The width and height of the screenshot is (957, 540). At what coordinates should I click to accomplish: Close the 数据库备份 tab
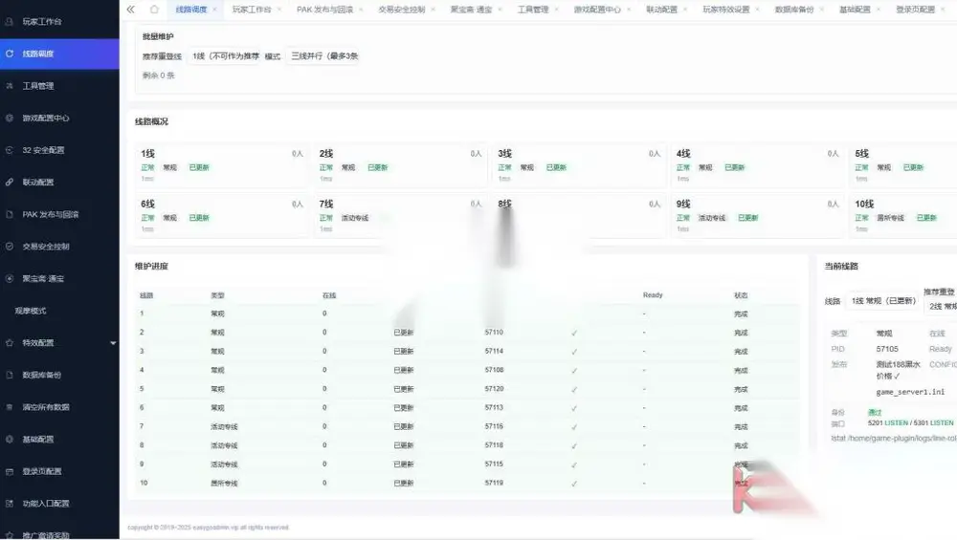(x=821, y=10)
